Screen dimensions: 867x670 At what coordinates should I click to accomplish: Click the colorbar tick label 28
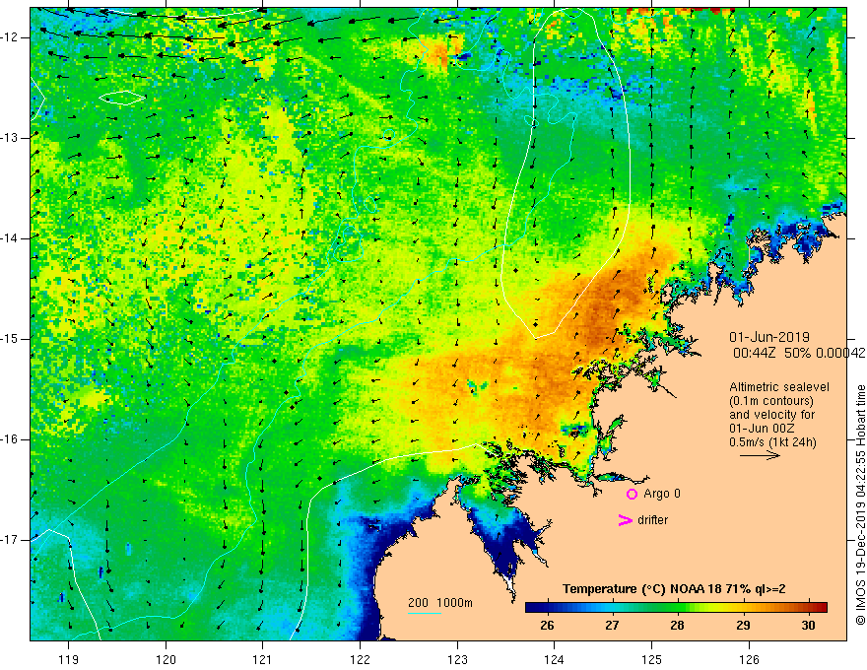click(677, 626)
